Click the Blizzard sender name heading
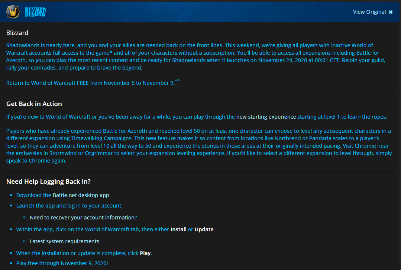Viewport: 401px width, 270px height. [17, 33]
